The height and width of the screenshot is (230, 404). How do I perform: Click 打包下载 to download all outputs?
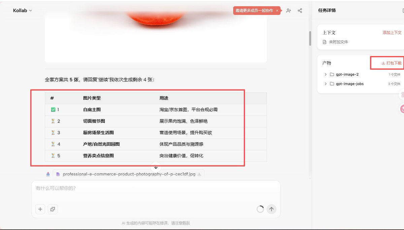pos(392,63)
